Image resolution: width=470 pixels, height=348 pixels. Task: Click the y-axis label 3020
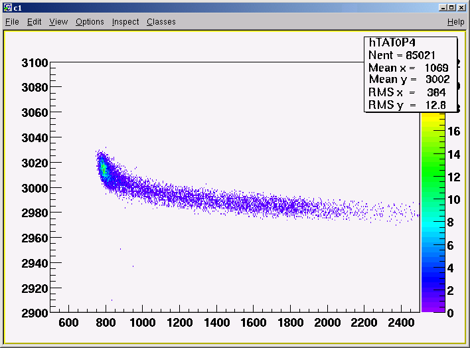(35, 163)
